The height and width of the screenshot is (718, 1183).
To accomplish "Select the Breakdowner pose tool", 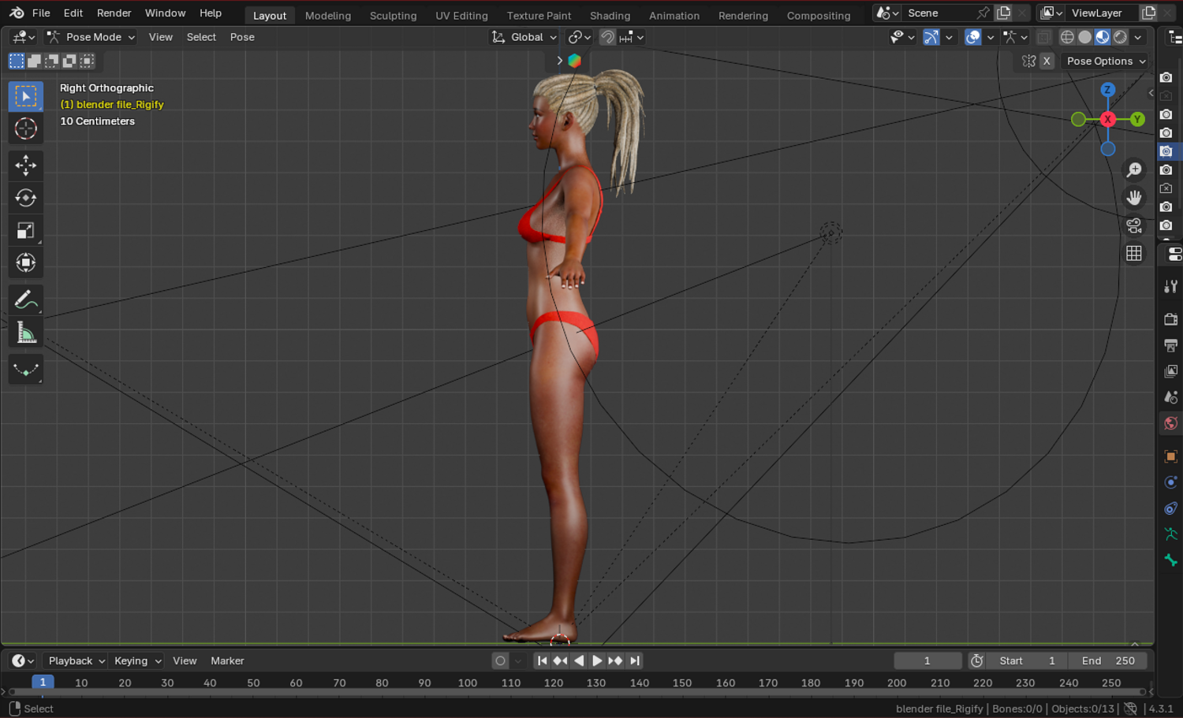I will point(26,369).
